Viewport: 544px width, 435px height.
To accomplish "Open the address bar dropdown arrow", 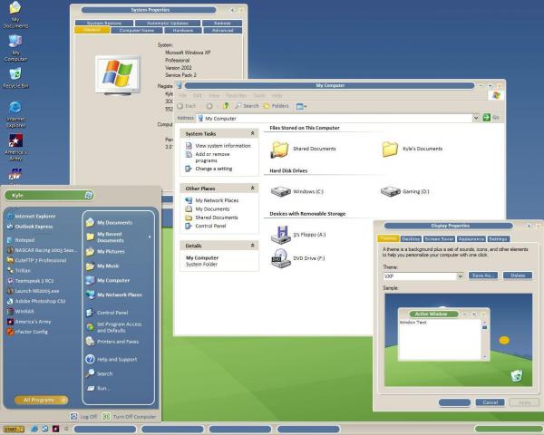I will tap(476, 118).
